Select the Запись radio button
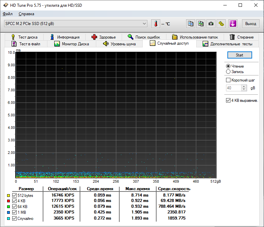The width and height of the screenshot is (264, 227). coord(228,72)
